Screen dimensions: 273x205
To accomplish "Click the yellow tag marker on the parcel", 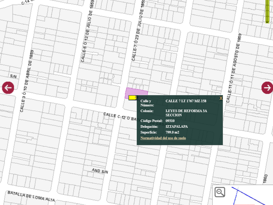I will [133, 97].
